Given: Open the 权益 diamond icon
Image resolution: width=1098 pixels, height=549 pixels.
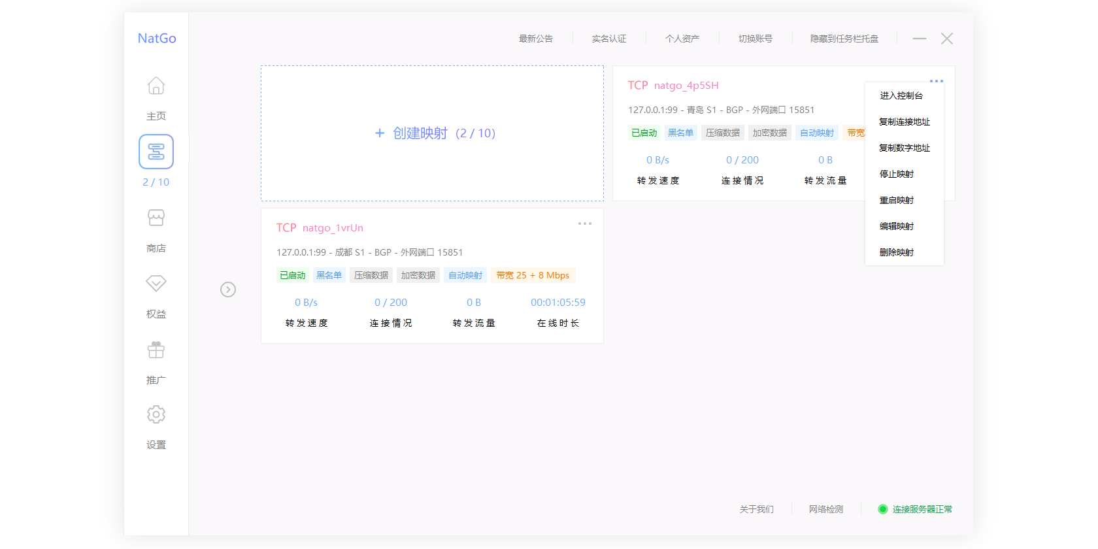Looking at the screenshot, I should [156, 284].
